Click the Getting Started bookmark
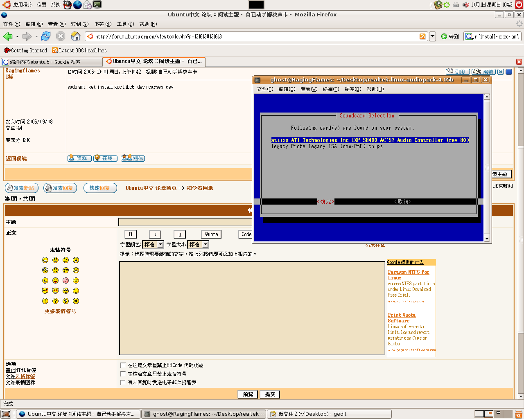524x419 pixels. (25, 50)
